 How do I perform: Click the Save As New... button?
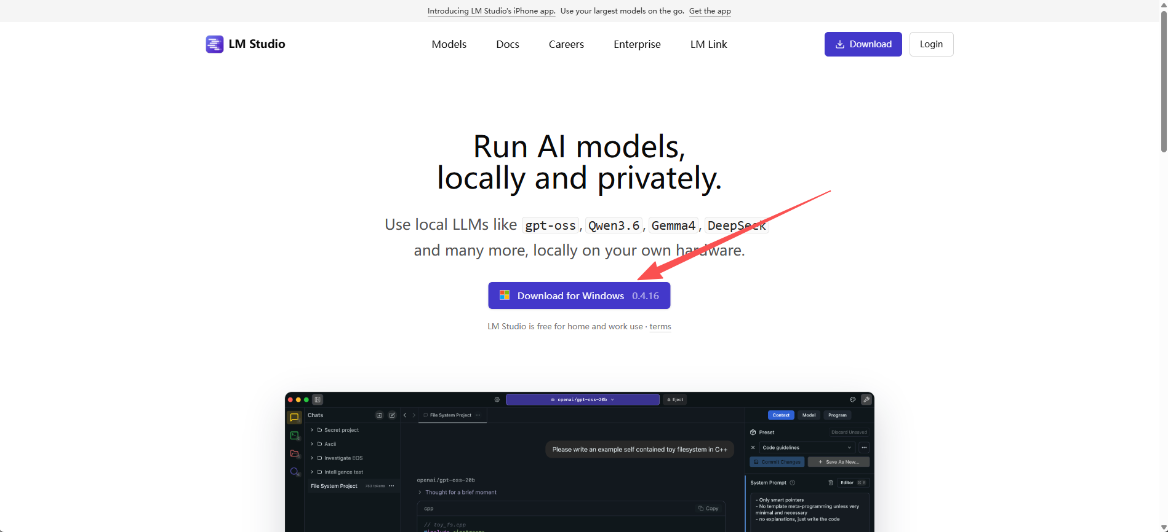pos(838,462)
